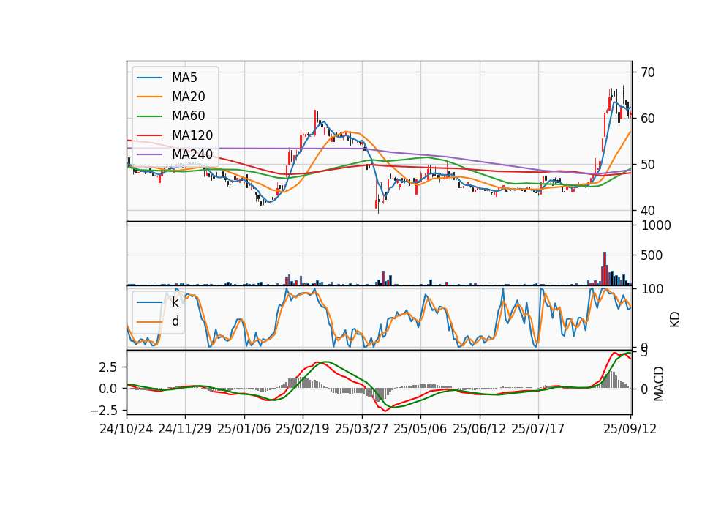Click the MACD left axis value 0.0
Screen dimensions: 702x505
(x=108, y=389)
